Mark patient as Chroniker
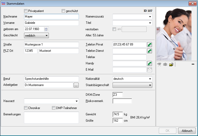198x136 pixels. click(26, 108)
